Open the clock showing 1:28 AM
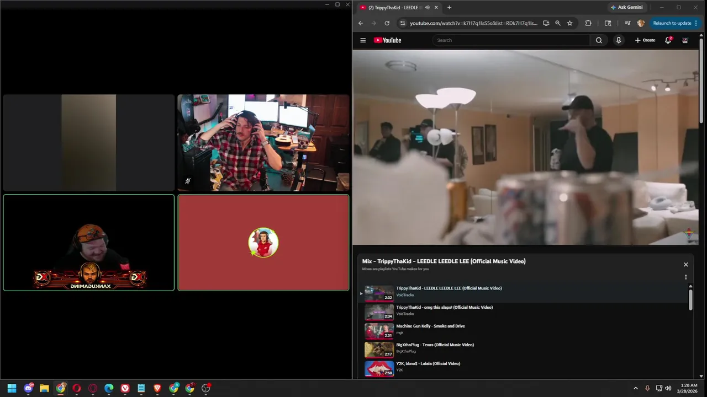Image resolution: width=707 pixels, height=397 pixels. pos(688,388)
